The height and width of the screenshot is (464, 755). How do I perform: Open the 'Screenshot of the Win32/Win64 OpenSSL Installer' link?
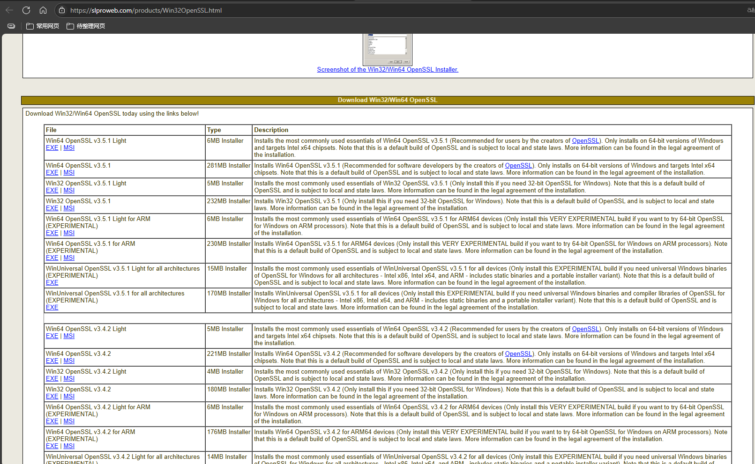pyautogui.click(x=387, y=70)
